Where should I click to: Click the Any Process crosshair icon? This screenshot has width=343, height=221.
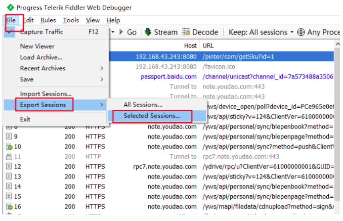click(x=301, y=32)
